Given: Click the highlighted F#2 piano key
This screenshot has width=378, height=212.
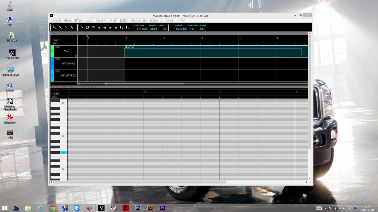Looking at the screenshot, I should pyautogui.click(x=63, y=153).
